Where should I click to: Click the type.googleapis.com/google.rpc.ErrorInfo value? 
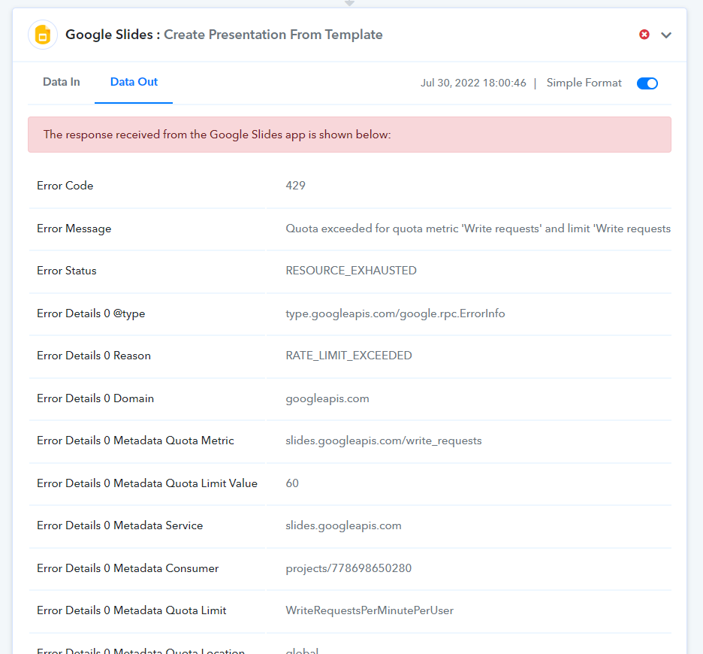point(395,313)
